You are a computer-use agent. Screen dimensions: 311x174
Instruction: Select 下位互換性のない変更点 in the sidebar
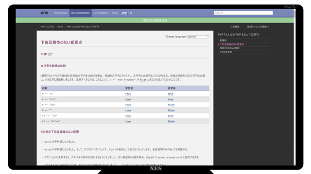click(x=232, y=44)
